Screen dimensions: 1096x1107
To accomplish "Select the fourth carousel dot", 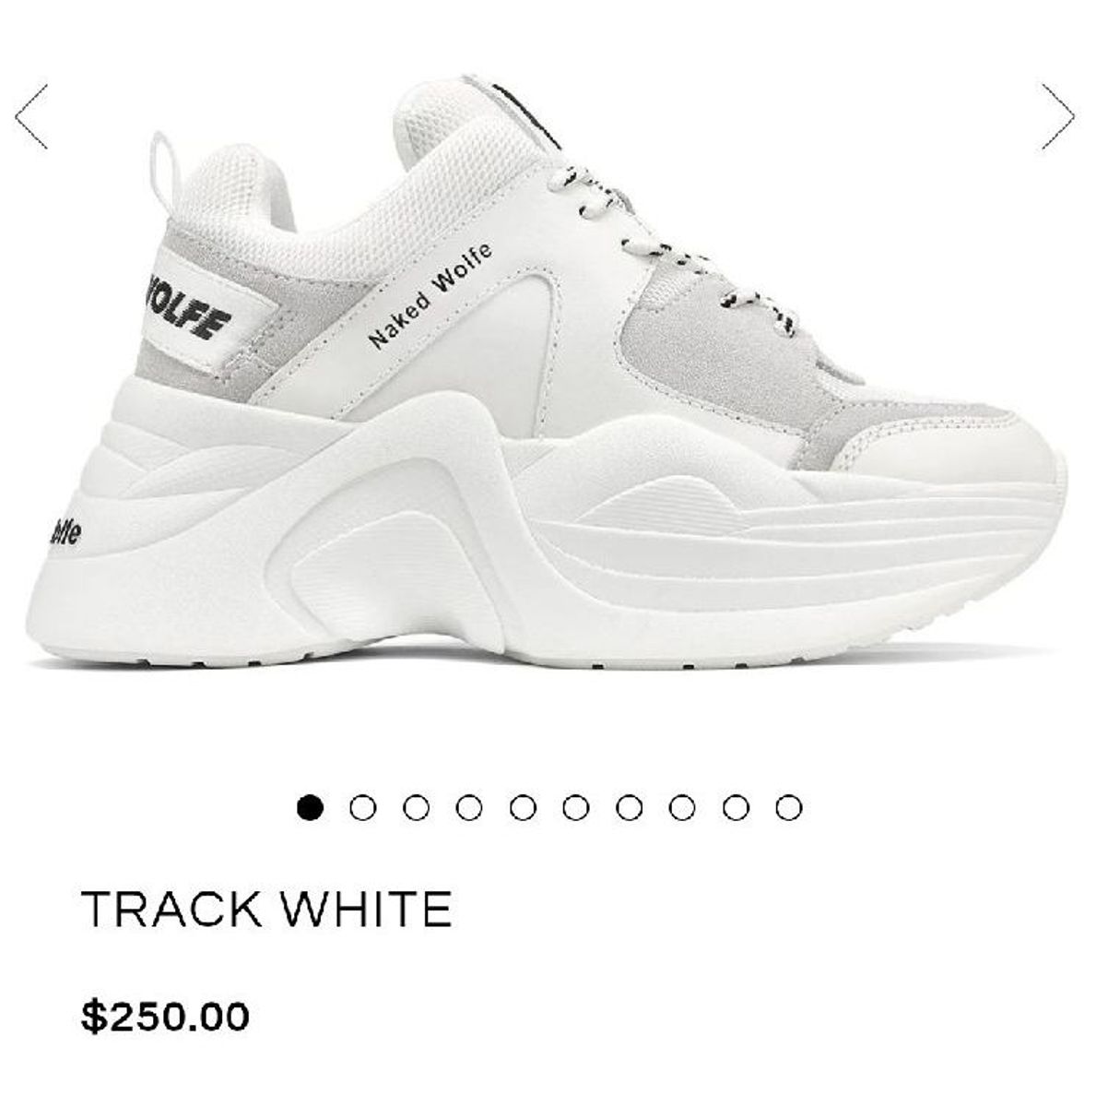I will pyautogui.click(x=470, y=807).
